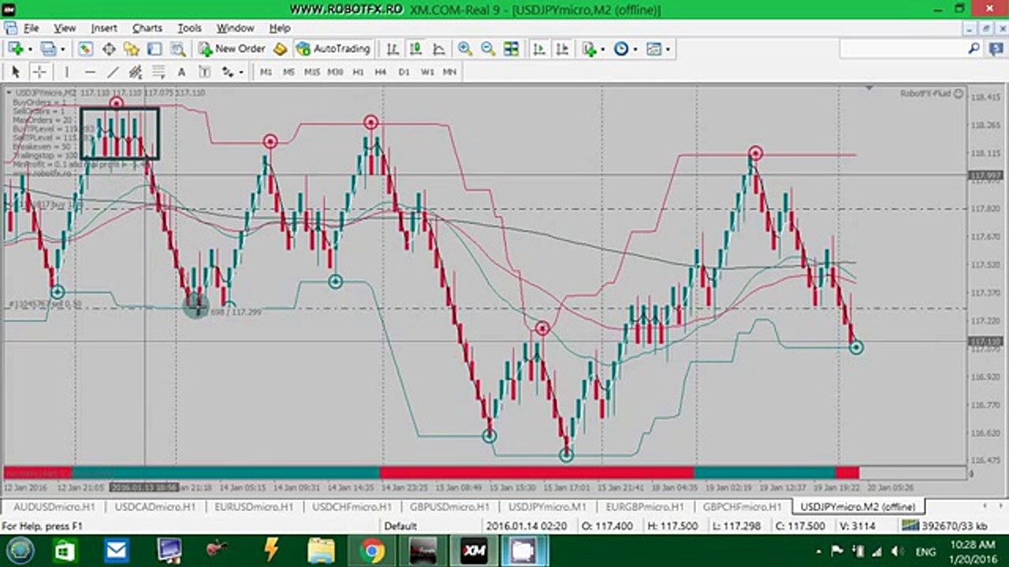Open the Strategy Tester magnifier icon
The height and width of the screenshot is (567, 1009).
pyautogui.click(x=178, y=49)
